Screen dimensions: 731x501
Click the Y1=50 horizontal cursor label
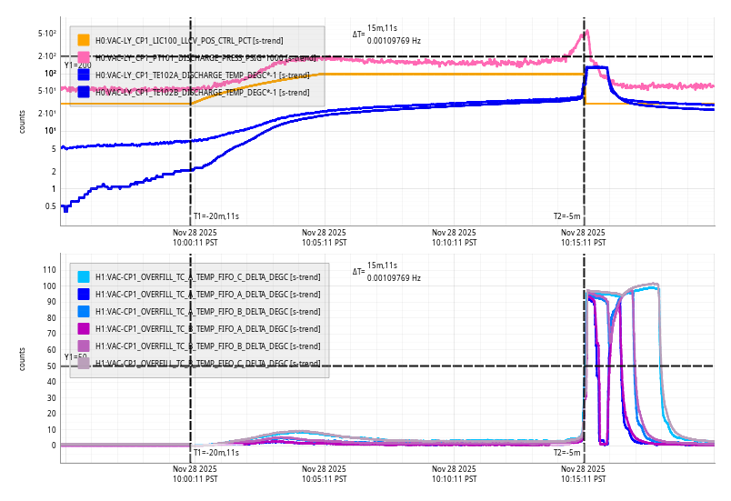(x=75, y=357)
